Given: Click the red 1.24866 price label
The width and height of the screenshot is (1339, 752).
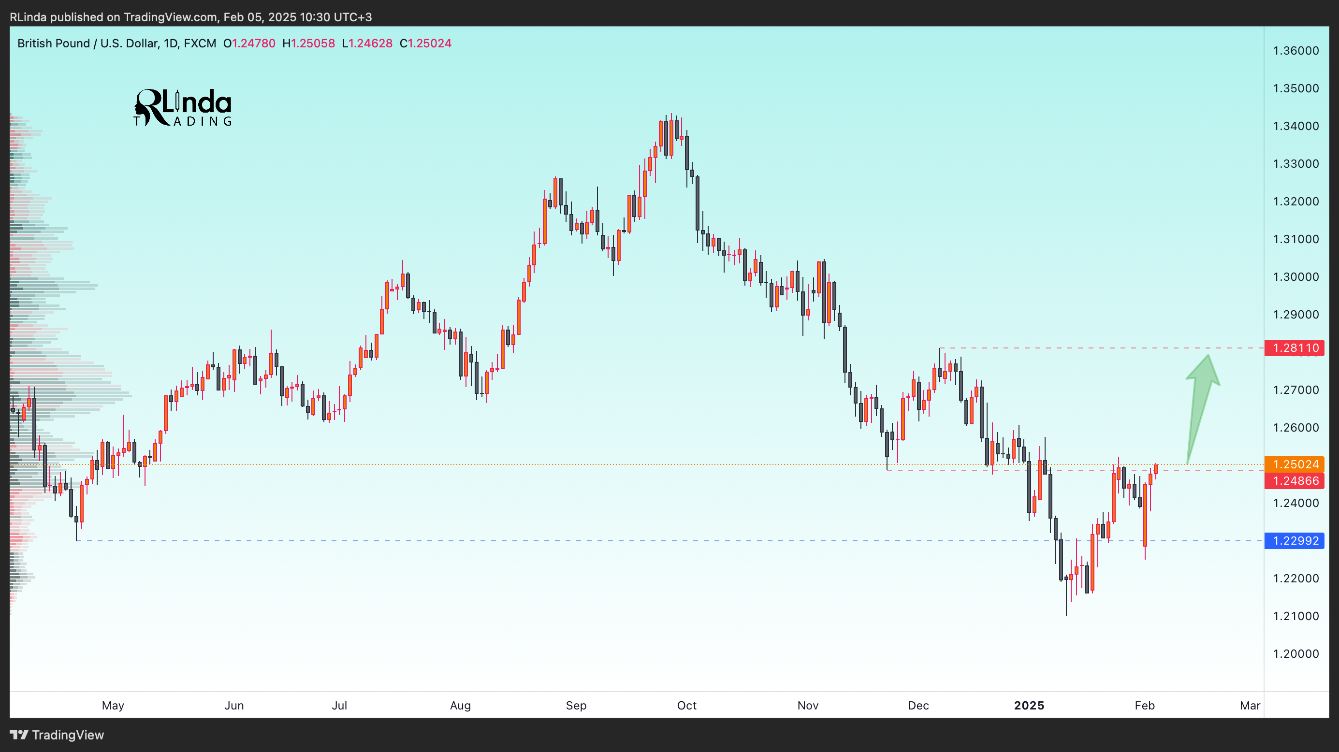Looking at the screenshot, I should click(1295, 481).
